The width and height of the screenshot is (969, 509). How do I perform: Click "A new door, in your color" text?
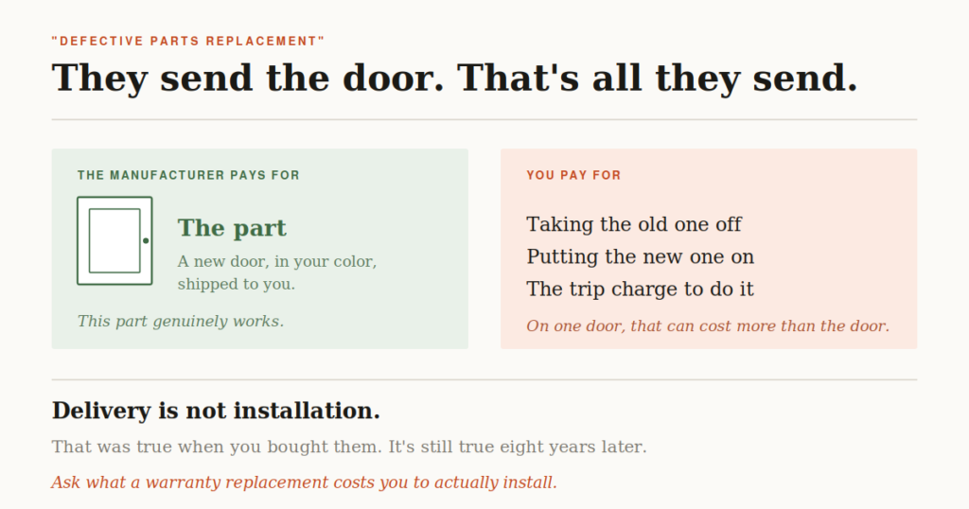pos(277,261)
